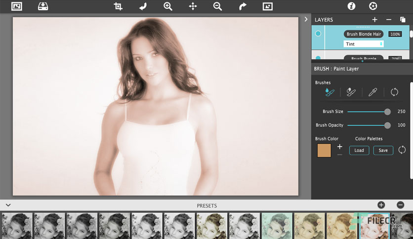Open image file icon in top toolbar
This screenshot has width=413, height=239.
pyautogui.click(x=17, y=6)
